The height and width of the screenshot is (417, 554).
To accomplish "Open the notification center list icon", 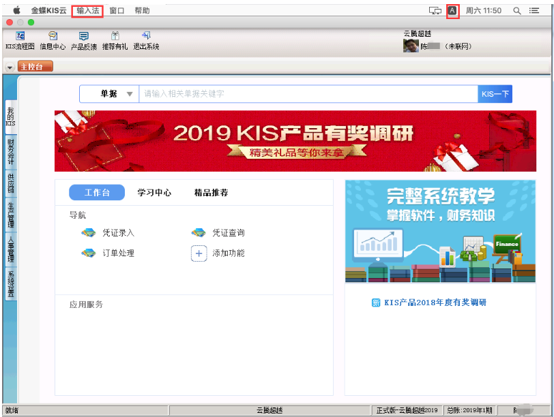I will pos(534,11).
